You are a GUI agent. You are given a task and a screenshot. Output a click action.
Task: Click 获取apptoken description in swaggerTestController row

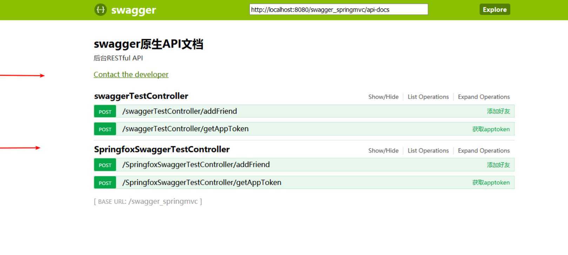pos(491,129)
